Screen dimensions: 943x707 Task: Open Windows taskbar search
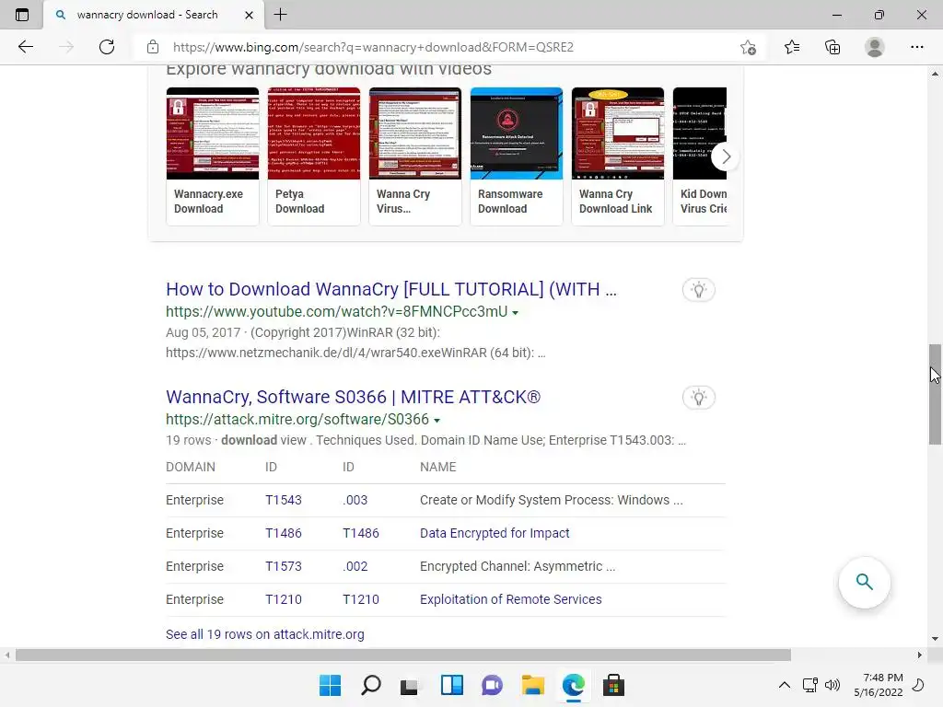370,685
